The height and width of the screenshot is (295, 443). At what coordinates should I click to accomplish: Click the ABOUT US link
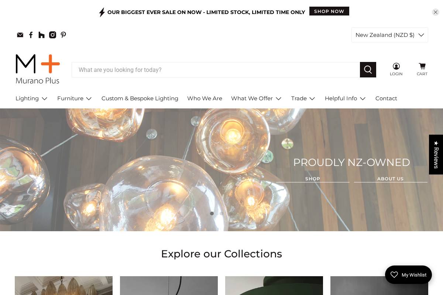pos(390,179)
